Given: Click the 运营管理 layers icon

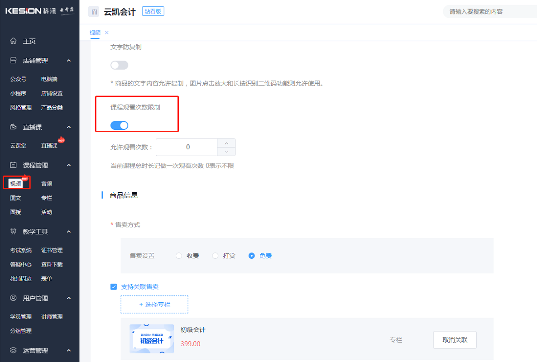Looking at the screenshot, I should [14, 350].
